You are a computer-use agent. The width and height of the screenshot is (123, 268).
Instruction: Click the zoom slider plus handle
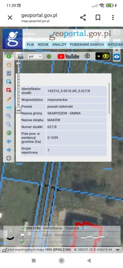[x=19, y=63]
